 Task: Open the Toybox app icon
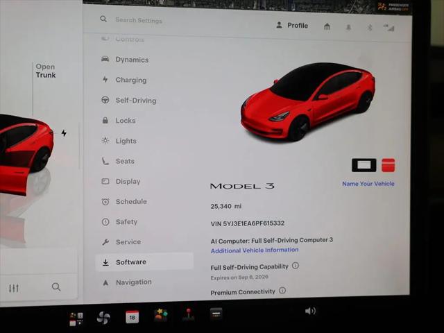160,315
